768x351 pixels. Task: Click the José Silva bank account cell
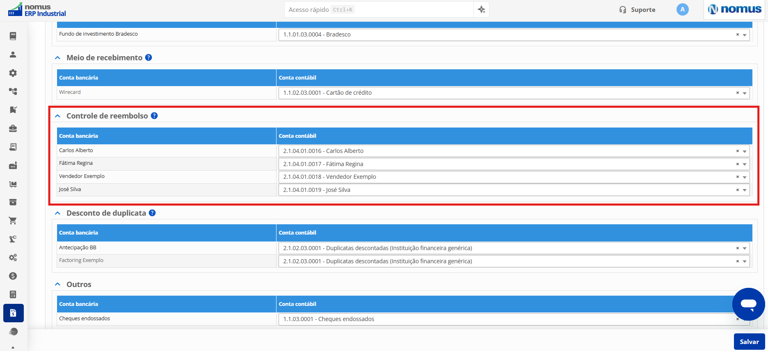click(x=167, y=190)
